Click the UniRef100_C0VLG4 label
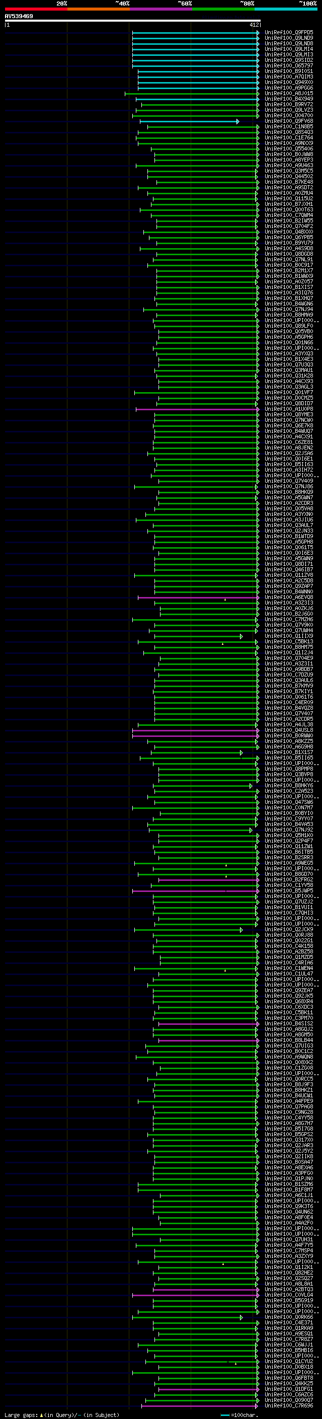 click(x=289, y=1295)
